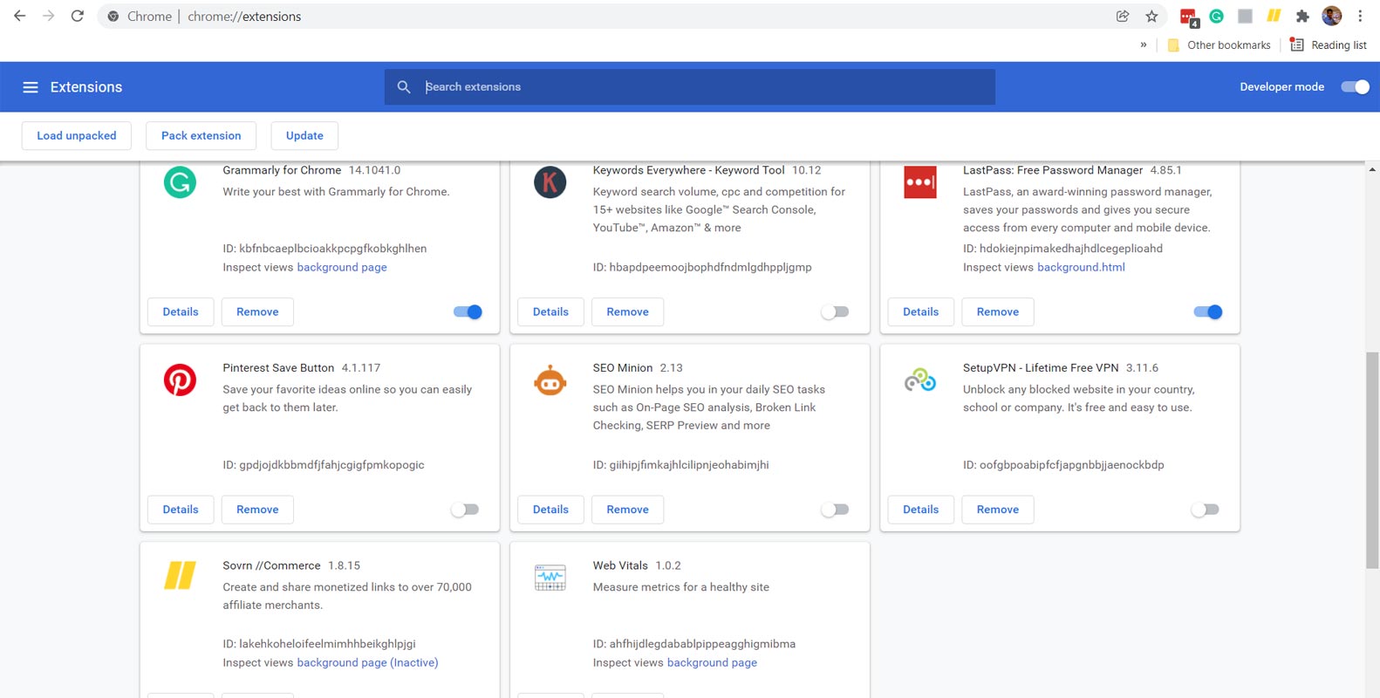Open the LastPass toolbar extension icon
Image resolution: width=1380 pixels, height=698 pixels.
[1188, 17]
